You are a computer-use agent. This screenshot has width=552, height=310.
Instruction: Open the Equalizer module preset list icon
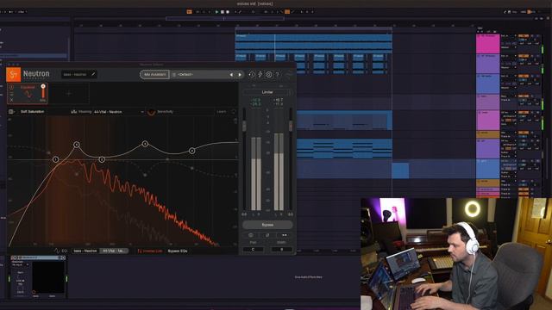coord(11,94)
